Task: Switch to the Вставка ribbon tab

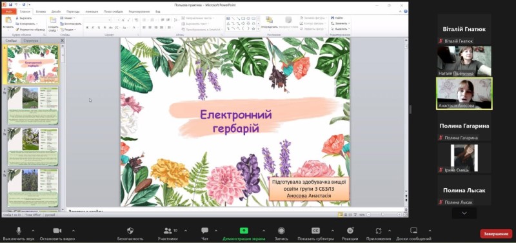Action: point(41,12)
